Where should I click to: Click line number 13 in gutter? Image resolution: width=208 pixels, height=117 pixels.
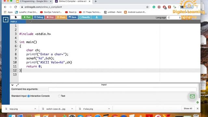15,74
